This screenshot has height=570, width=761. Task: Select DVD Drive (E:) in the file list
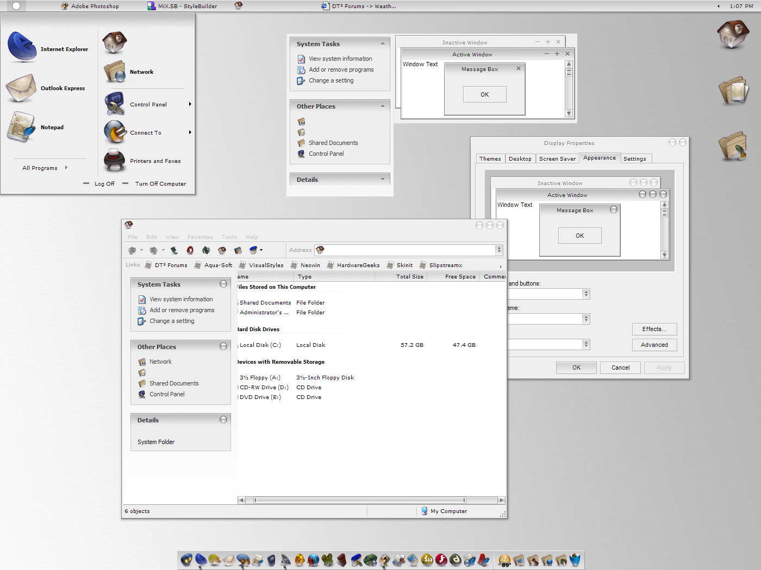pyautogui.click(x=260, y=397)
